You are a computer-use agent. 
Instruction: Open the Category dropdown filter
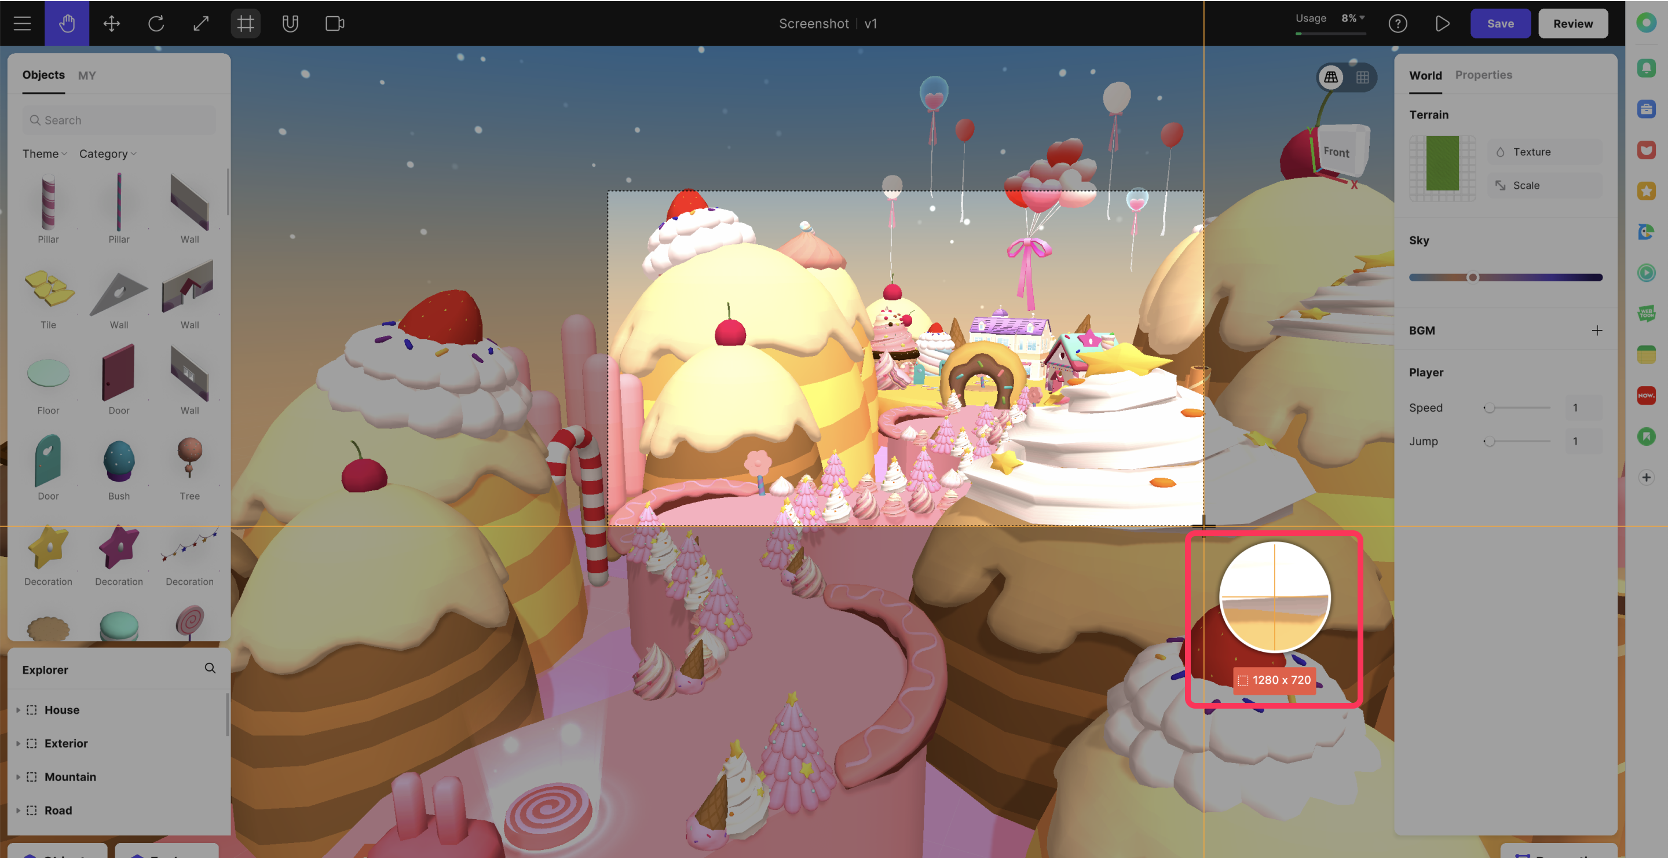coord(108,154)
